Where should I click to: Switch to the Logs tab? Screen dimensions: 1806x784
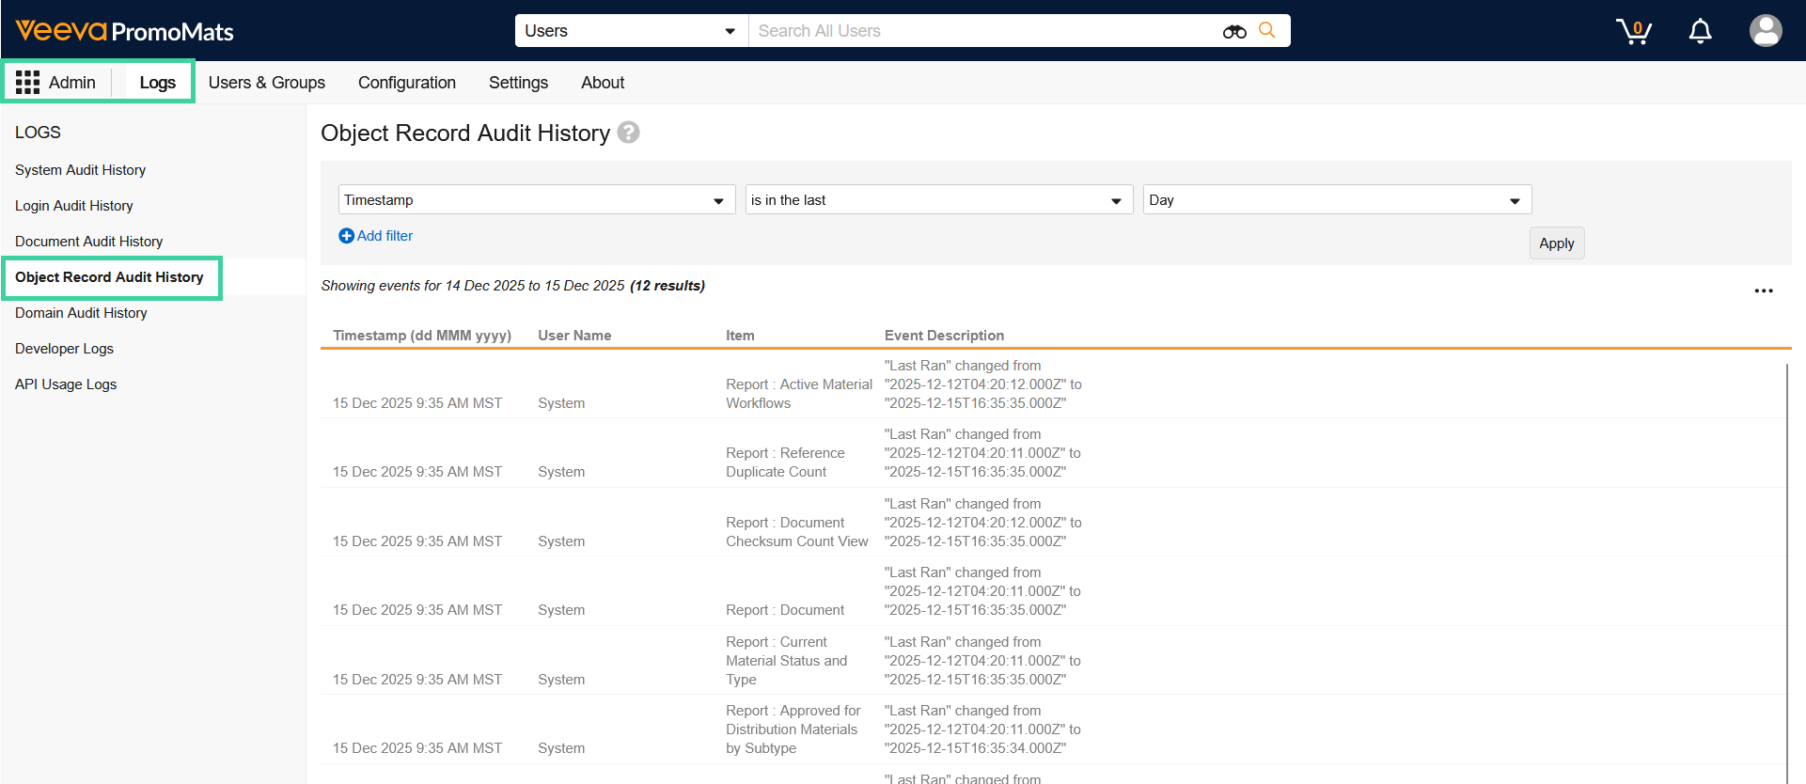click(158, 83)
